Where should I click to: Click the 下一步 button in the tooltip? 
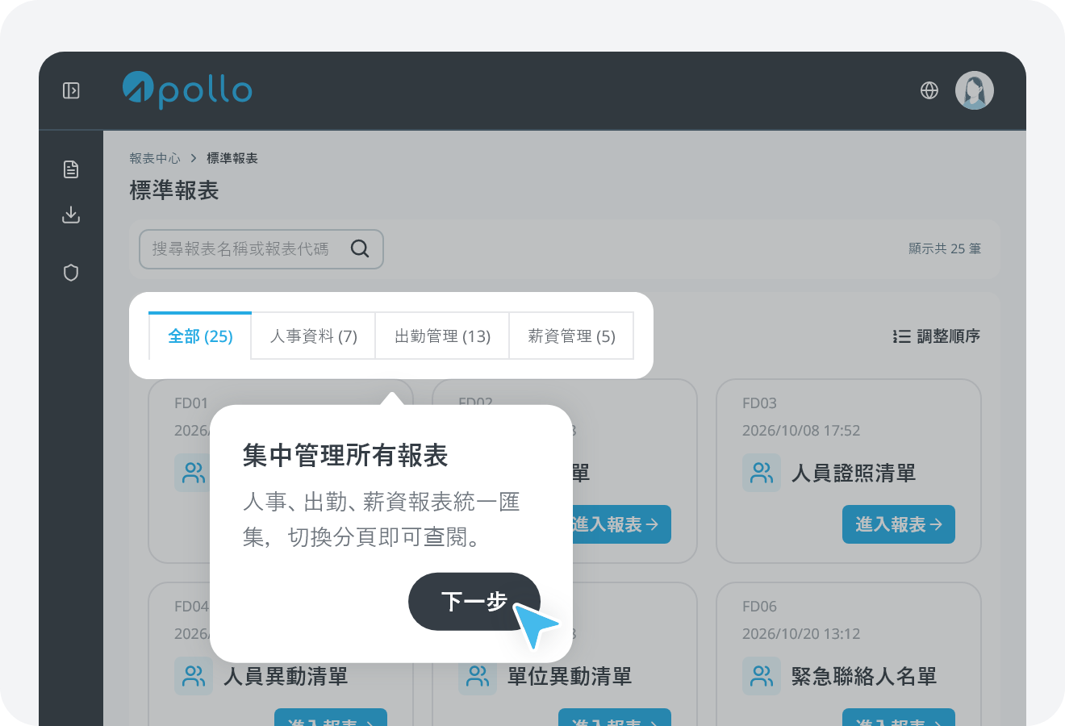pos(474,602)
